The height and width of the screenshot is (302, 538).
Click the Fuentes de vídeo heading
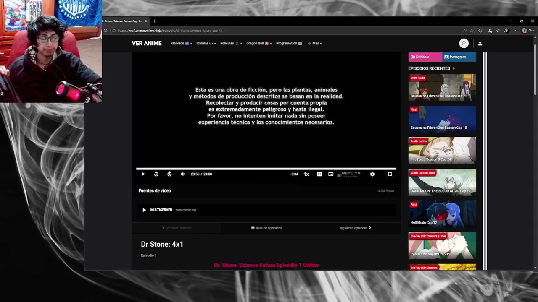(155, 190)
